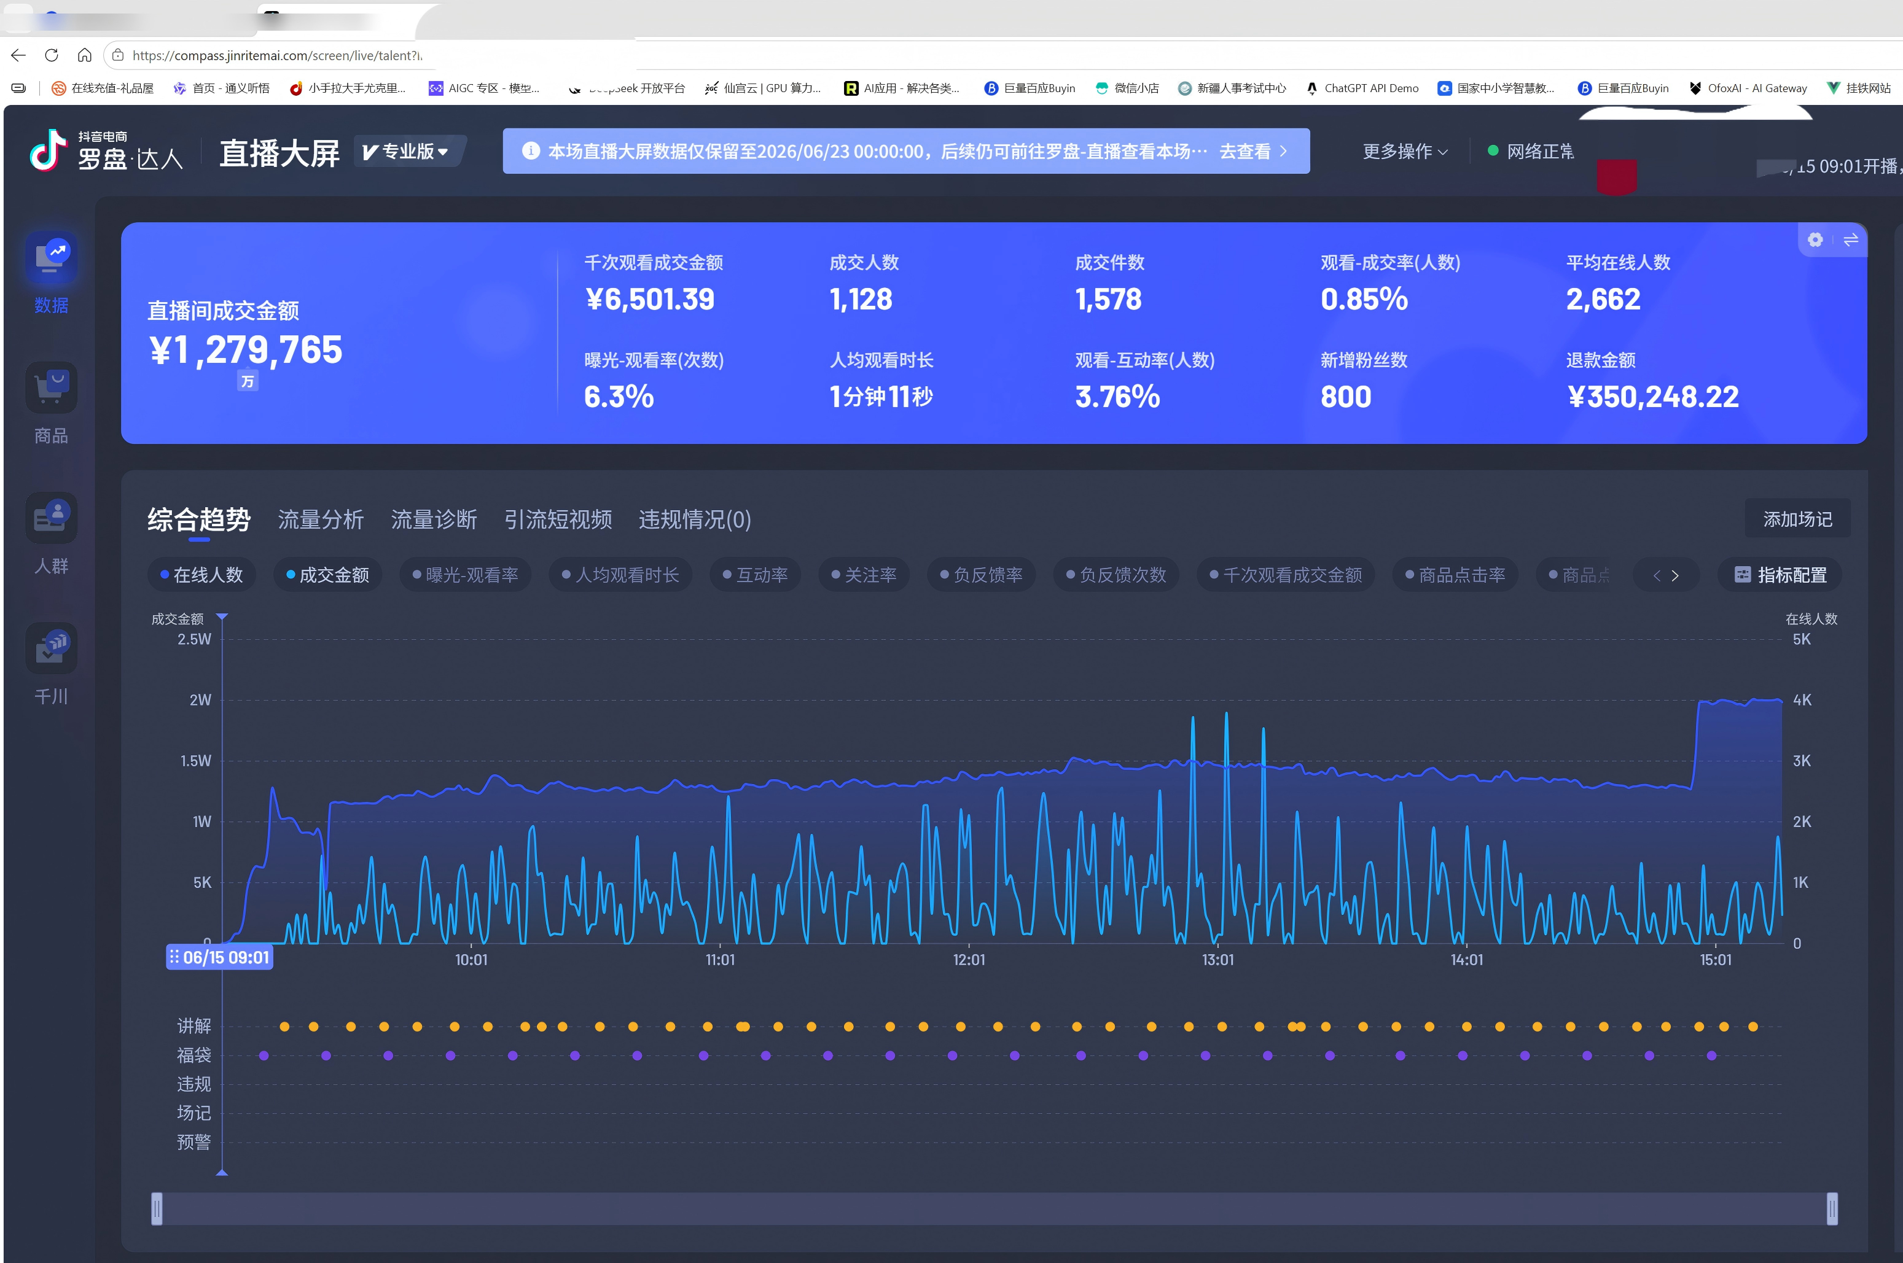
Task: Toggle the 成交金额 chart metric
Action: [x=327, y=575]
